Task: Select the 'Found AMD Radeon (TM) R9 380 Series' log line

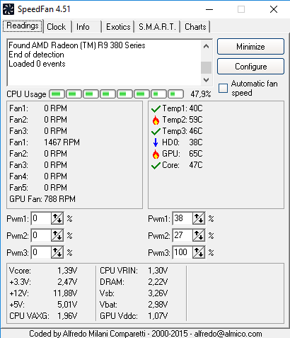Action: (77, 45)
